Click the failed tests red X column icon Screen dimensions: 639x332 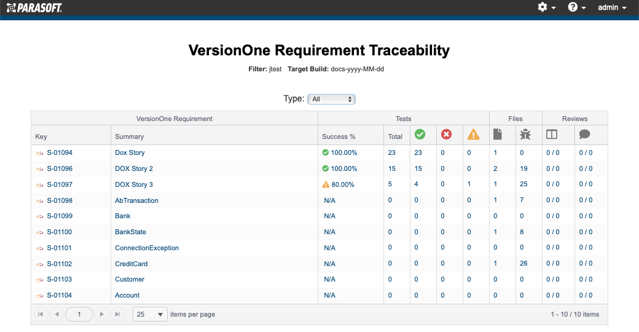[446, 134]
